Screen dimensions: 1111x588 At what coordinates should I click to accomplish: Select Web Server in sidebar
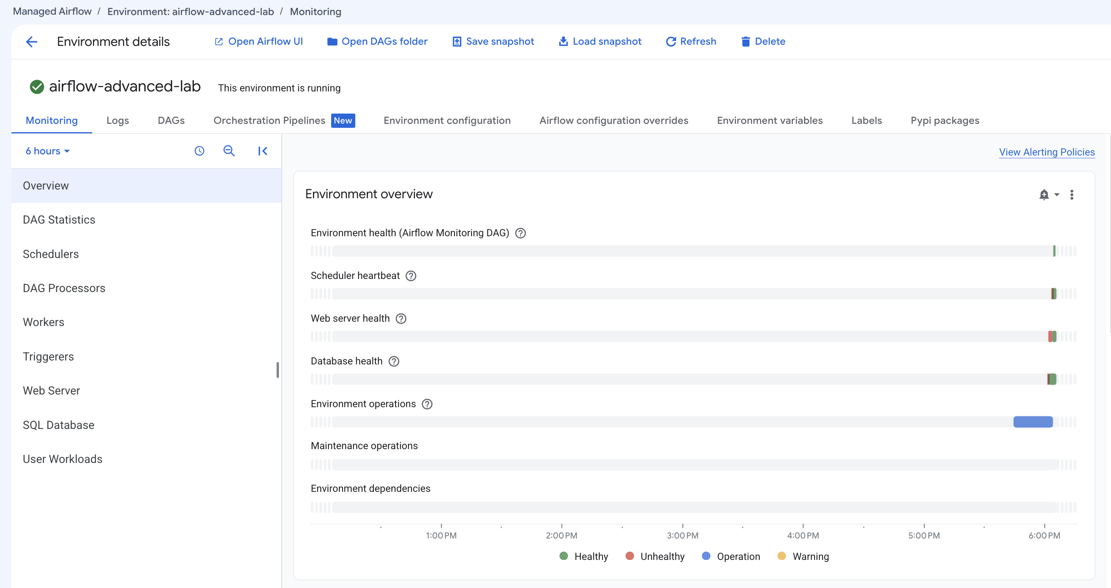[x=146, y=391]
